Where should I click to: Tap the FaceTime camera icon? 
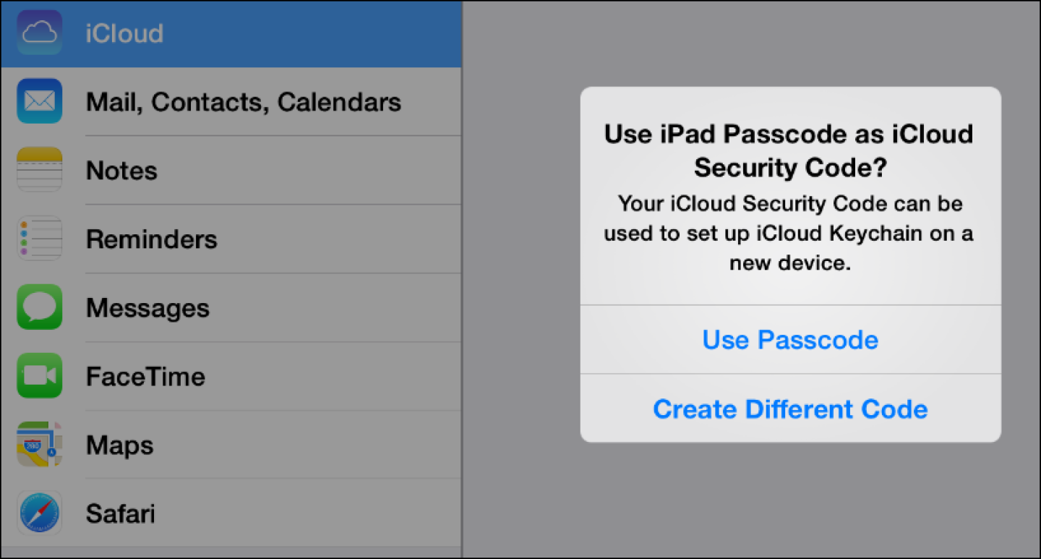(x=39, y=375)
